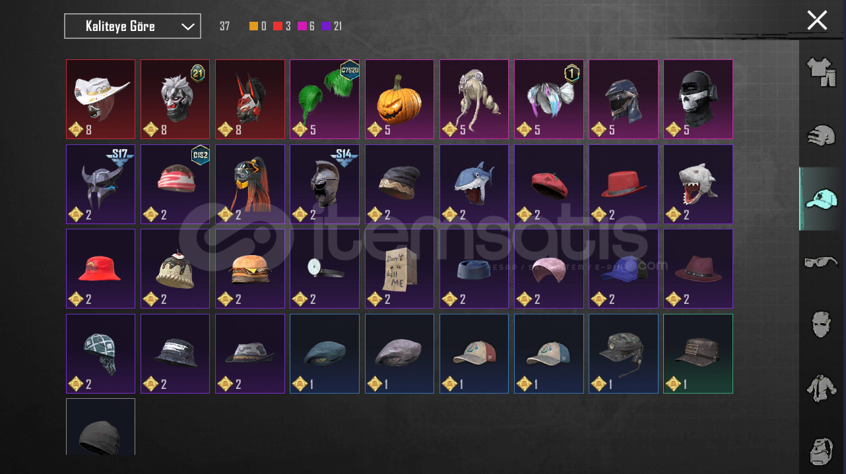Select the sunglasses category icon

(x=822, y=262)
